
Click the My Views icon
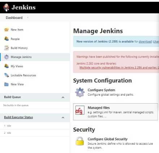coord(7,66)
